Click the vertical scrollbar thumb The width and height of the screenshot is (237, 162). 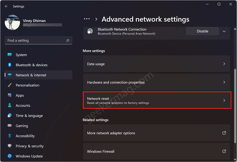pos(235,106)
